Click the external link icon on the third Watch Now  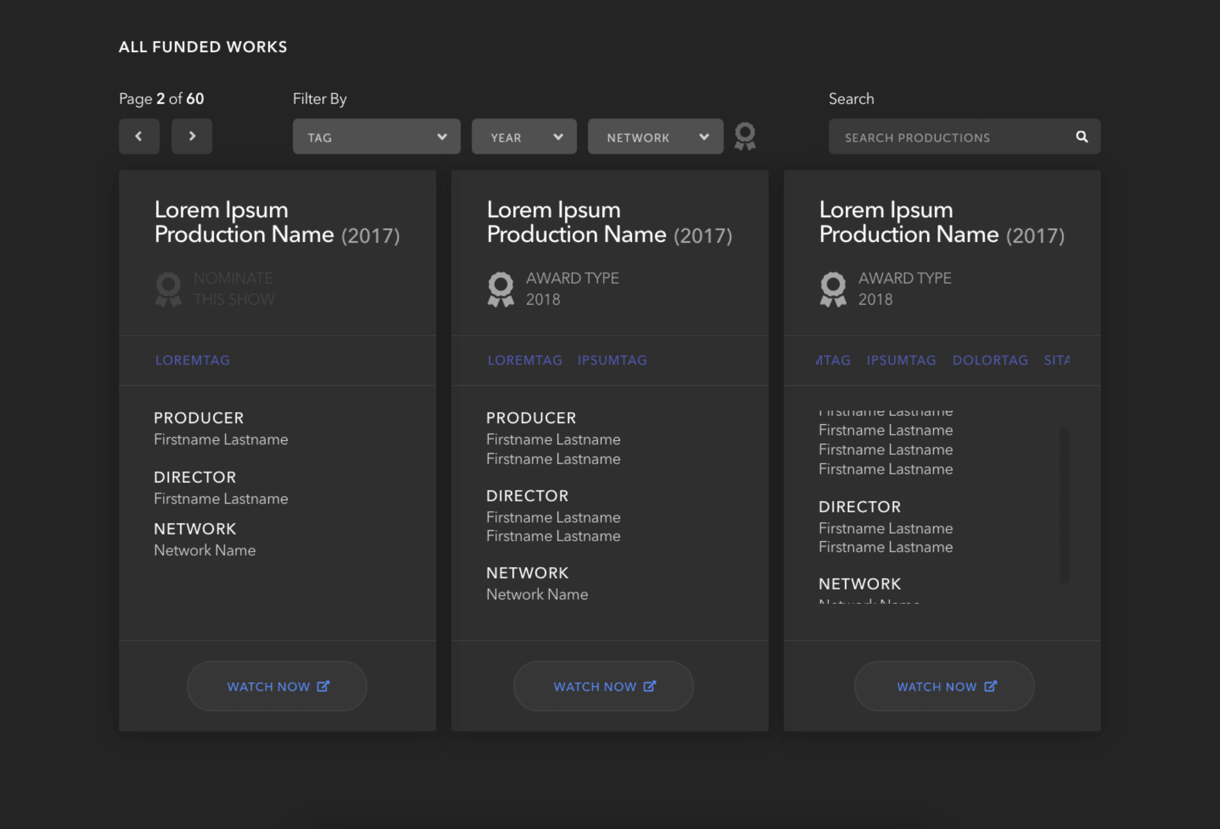[990, 686]
